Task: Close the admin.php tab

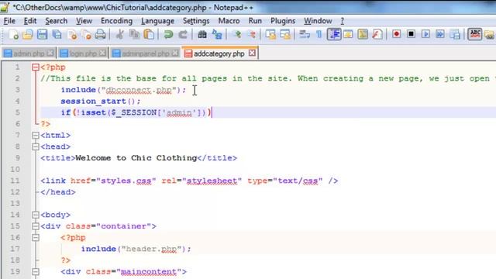Action: pyautogui.click(x=50, y=53)
